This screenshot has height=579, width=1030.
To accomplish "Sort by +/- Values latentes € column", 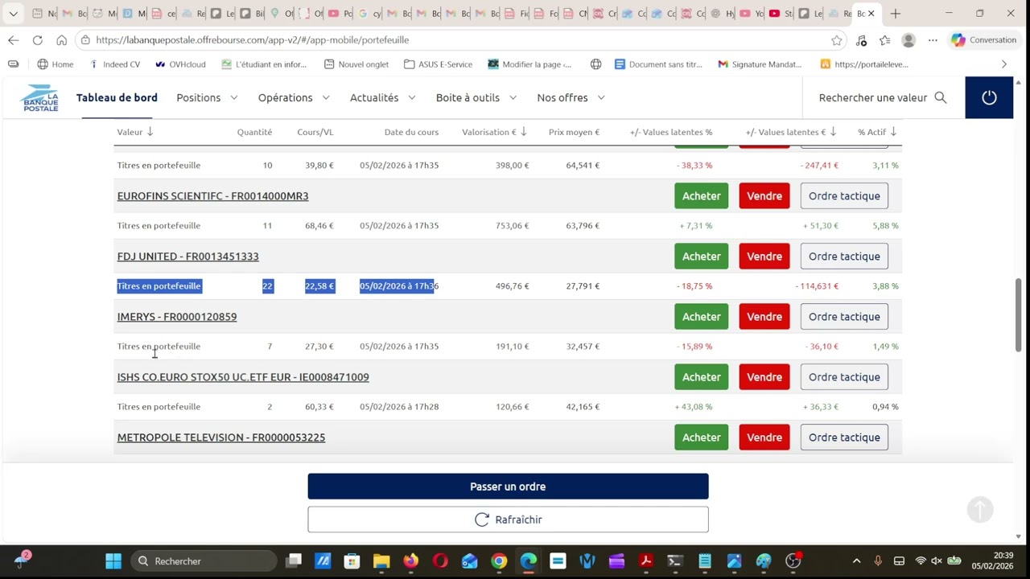I will click(791, 132).
